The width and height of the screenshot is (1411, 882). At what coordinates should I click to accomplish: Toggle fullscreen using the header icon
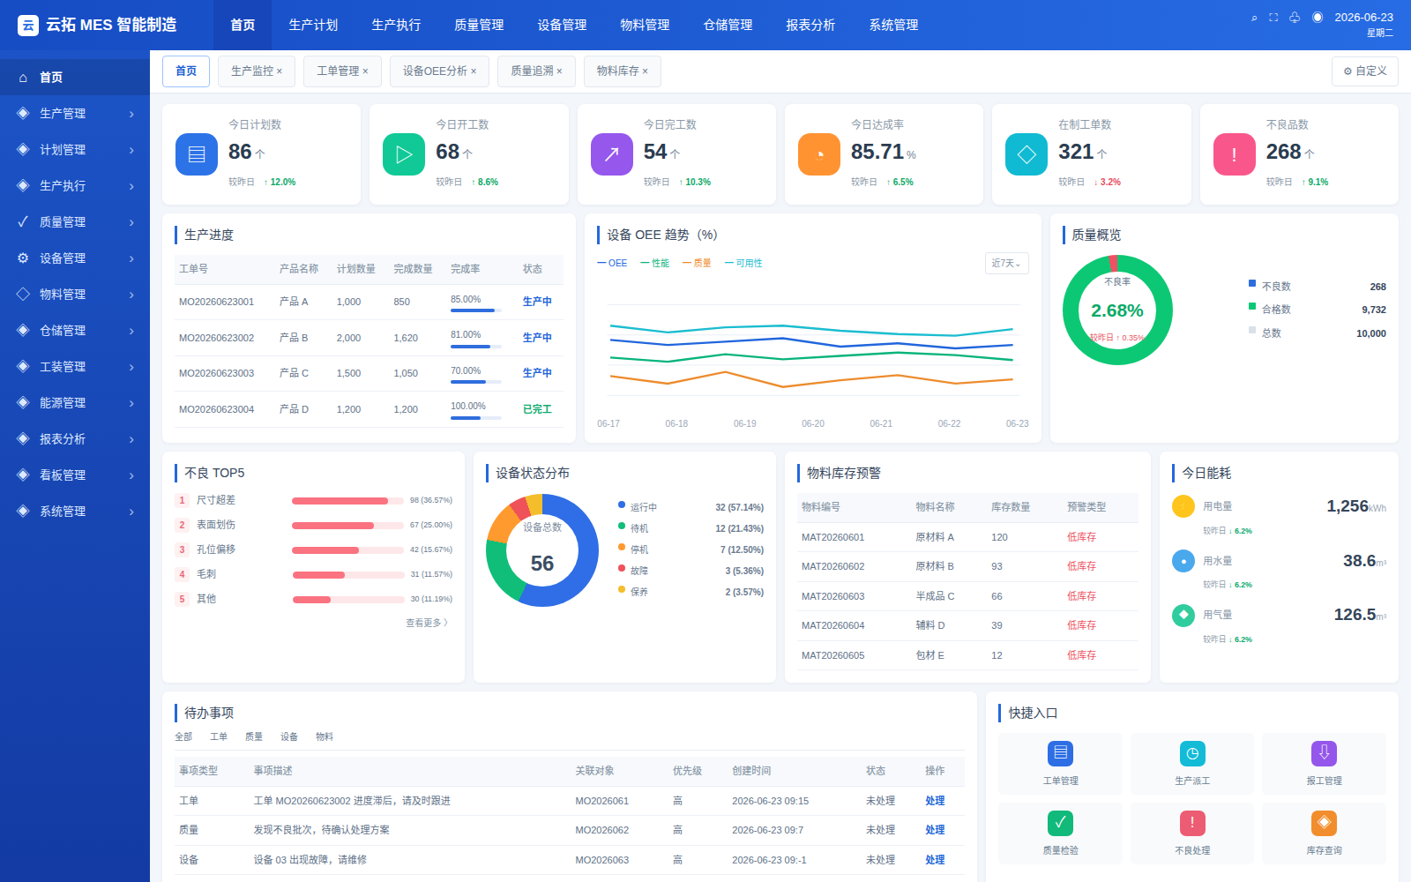point(1273,18)
